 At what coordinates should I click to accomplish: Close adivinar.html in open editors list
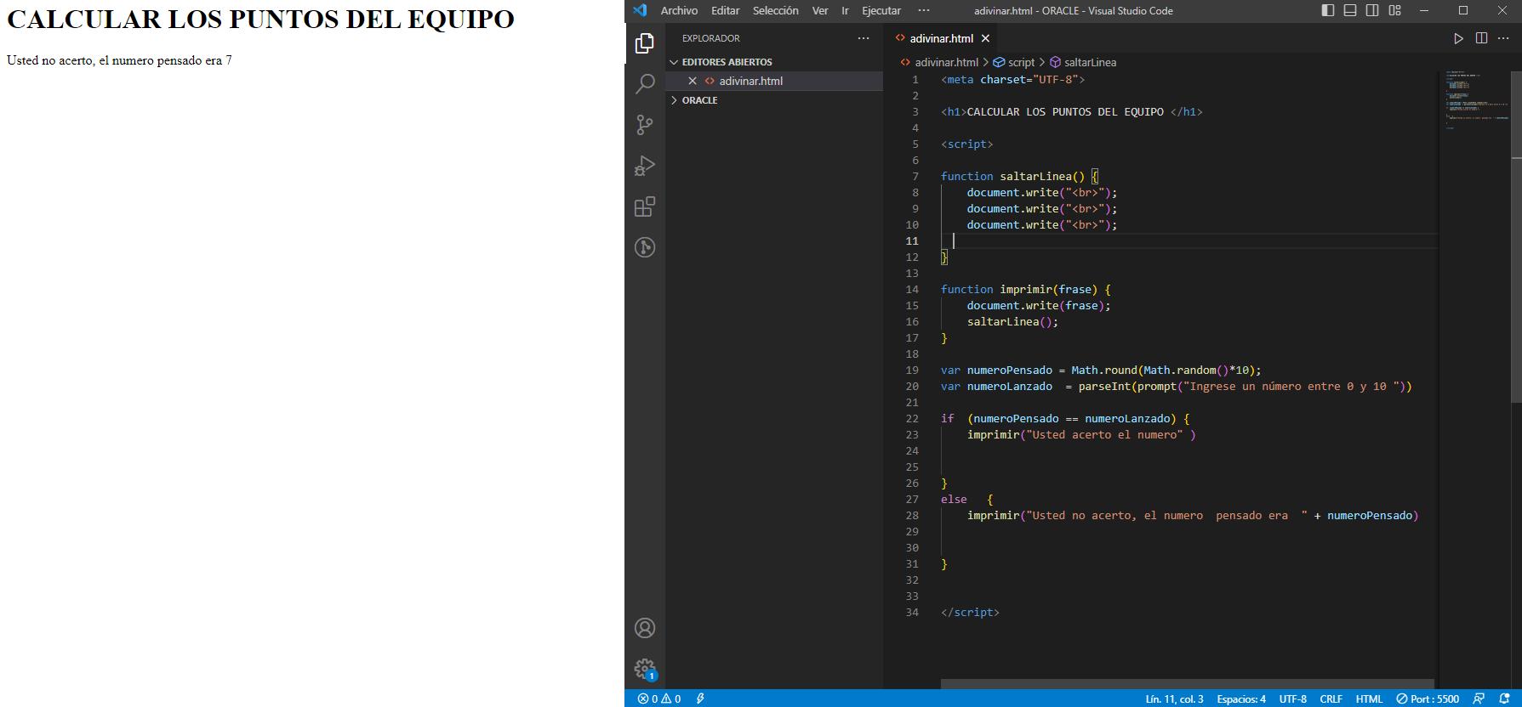pos(693,81)
